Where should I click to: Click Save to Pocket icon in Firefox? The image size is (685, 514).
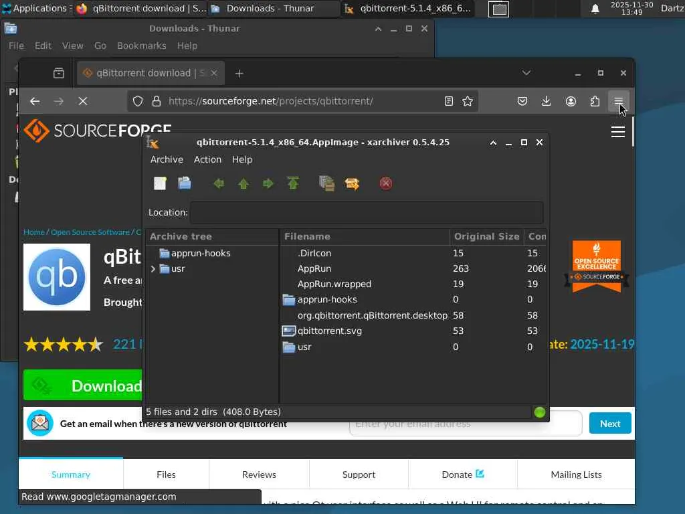522,102
